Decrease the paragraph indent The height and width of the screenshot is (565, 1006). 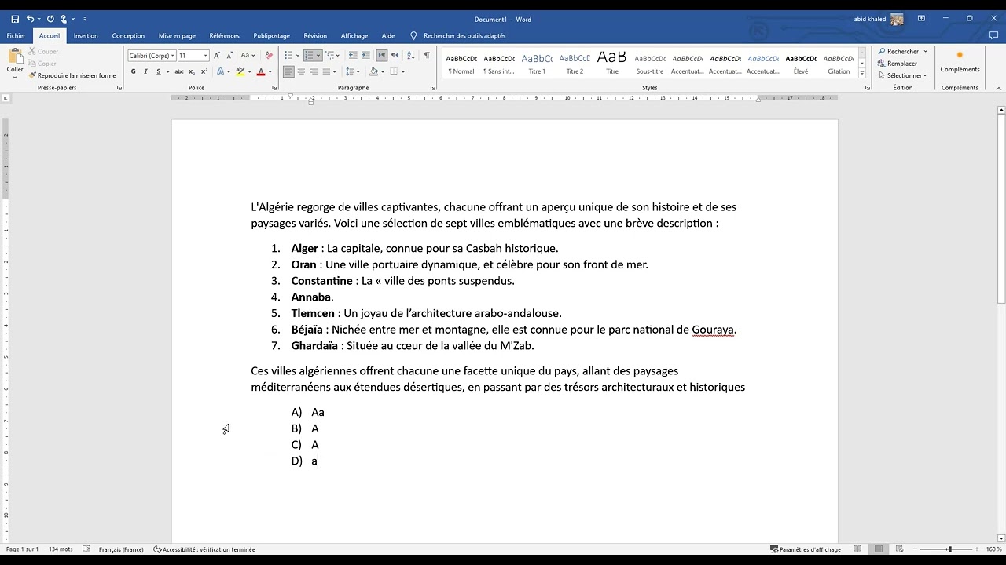[x=353, y=56]
